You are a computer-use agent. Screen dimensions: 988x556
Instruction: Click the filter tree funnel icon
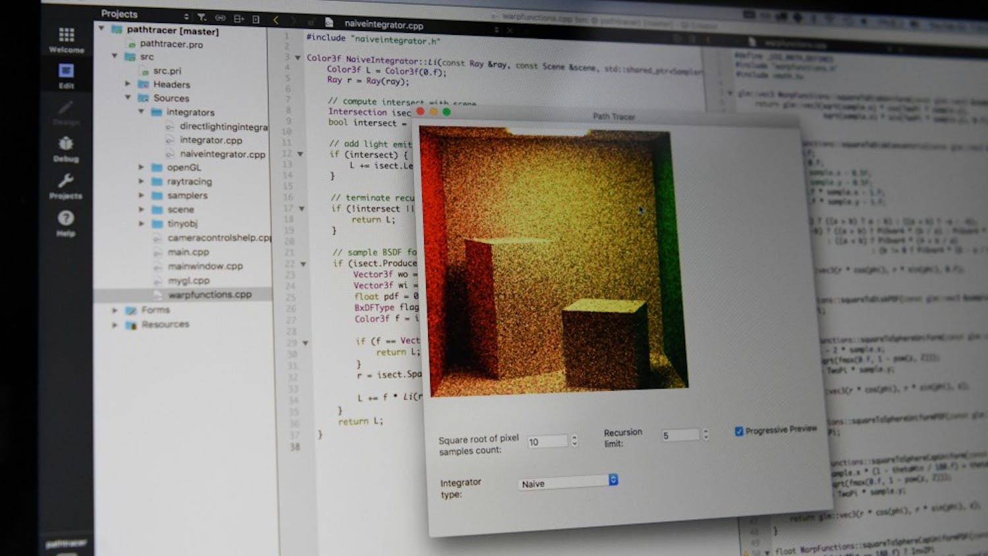coord(202,17)
